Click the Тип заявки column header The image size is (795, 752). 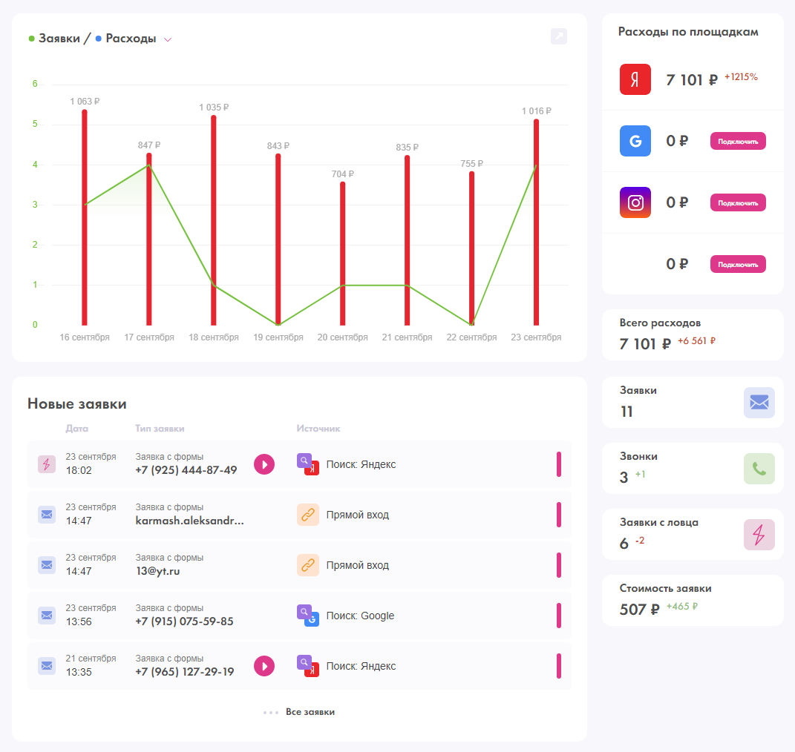(160, 429)
